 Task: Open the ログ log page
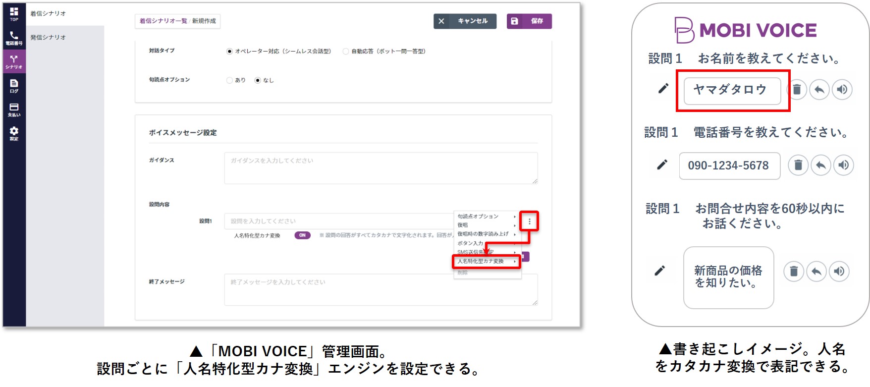(14, 86)
